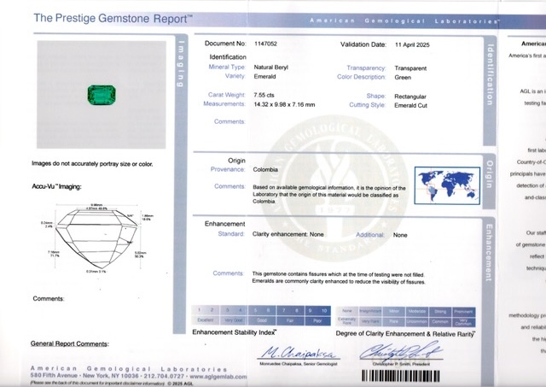The image size is (546, 387).
Task: Click the AGL watermark seal in center
Action: click(341, 170)
